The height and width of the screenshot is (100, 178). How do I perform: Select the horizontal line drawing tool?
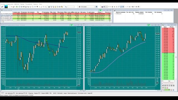click(x=126, y=7)
